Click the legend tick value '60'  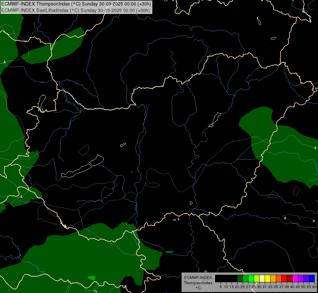pos(315,287)
